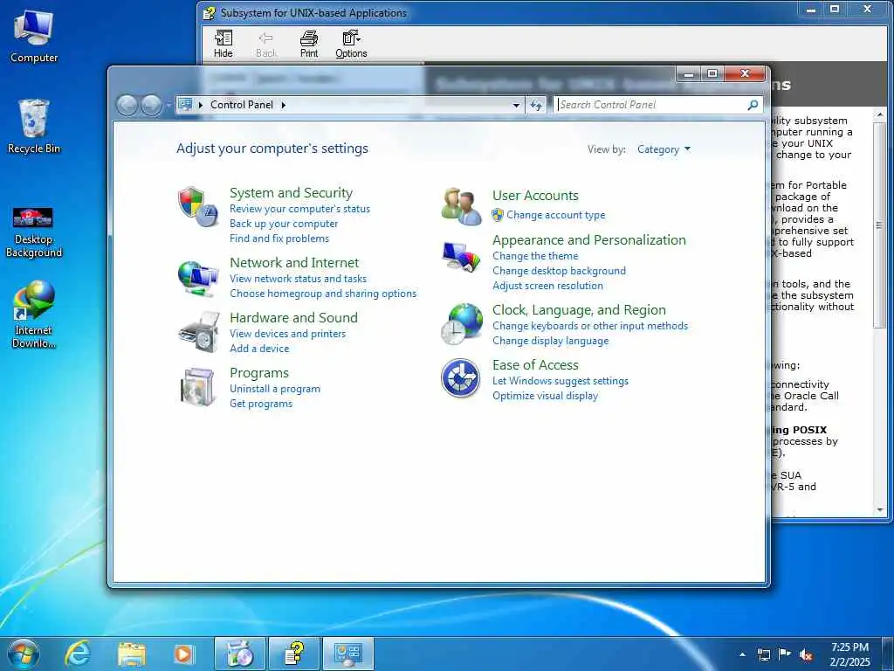Select Internet Download desktop shortcut

click(34, 315)
